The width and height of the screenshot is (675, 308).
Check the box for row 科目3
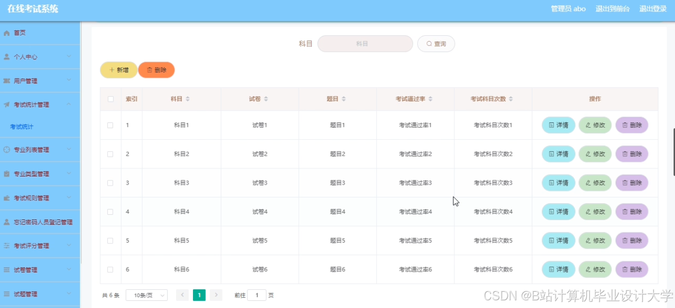tap(111, 183)
